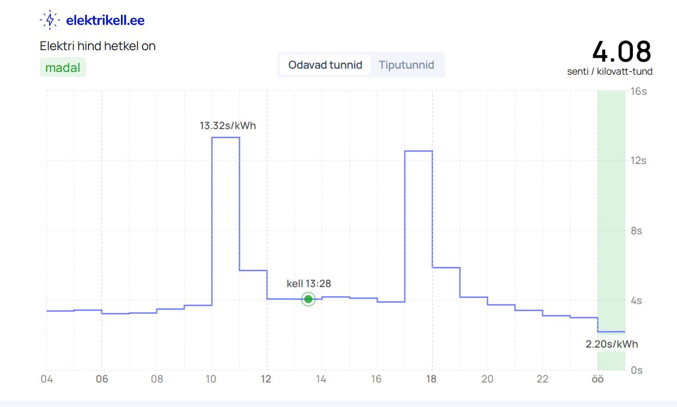Click the green current-time marker dot

[x=308, y=299]
